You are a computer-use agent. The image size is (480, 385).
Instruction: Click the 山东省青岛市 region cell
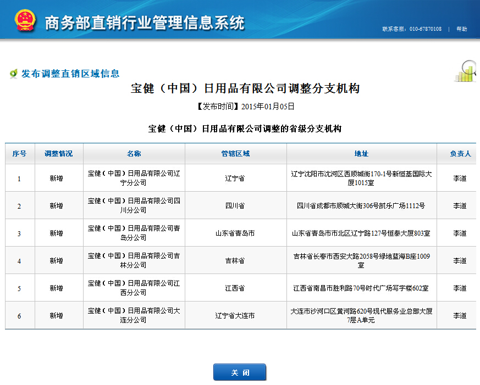235,233
